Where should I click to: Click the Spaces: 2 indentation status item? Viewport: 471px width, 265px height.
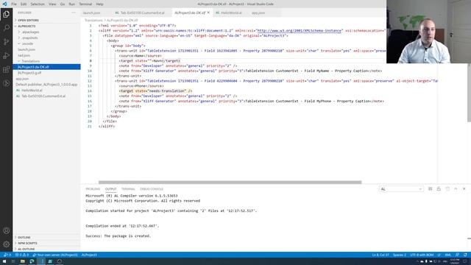pos(400,255)
